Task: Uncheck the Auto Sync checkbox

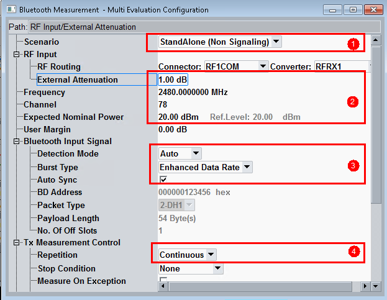Action: click(163, 180)
